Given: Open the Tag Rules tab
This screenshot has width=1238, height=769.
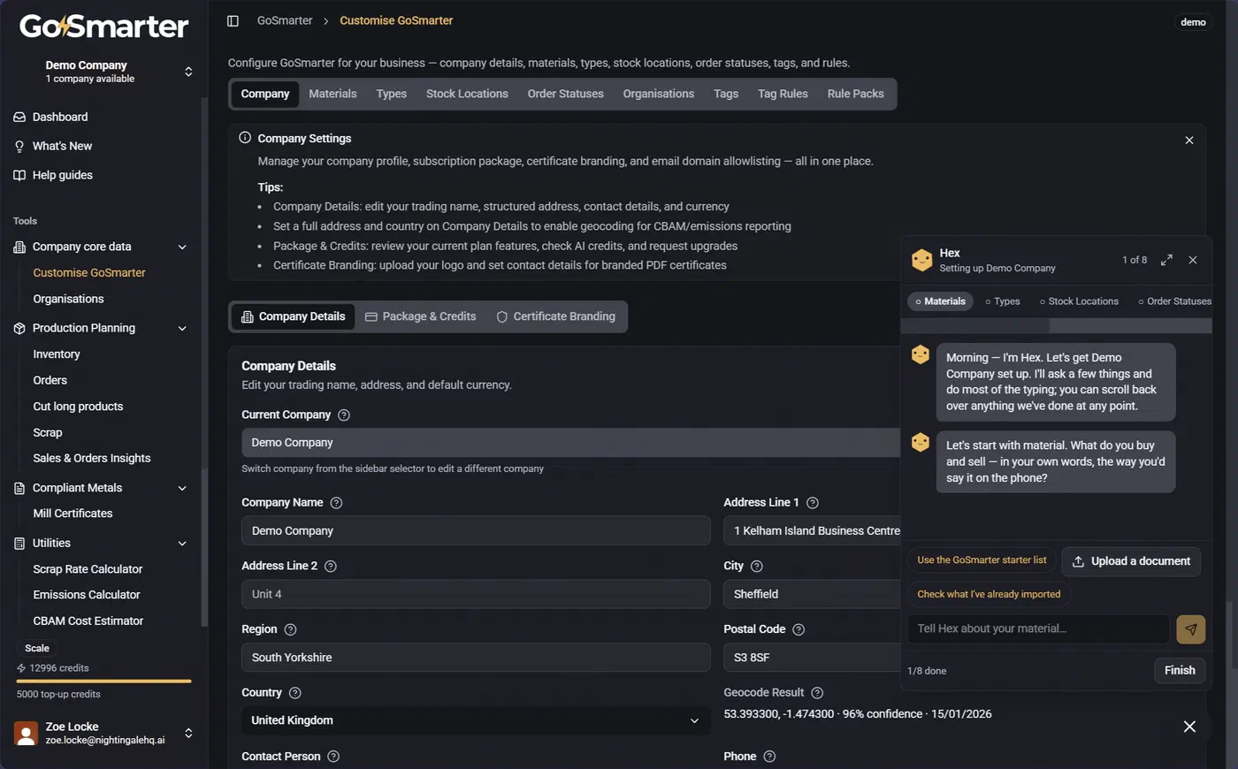Looking at the screenshot, I should click(783, 94).
